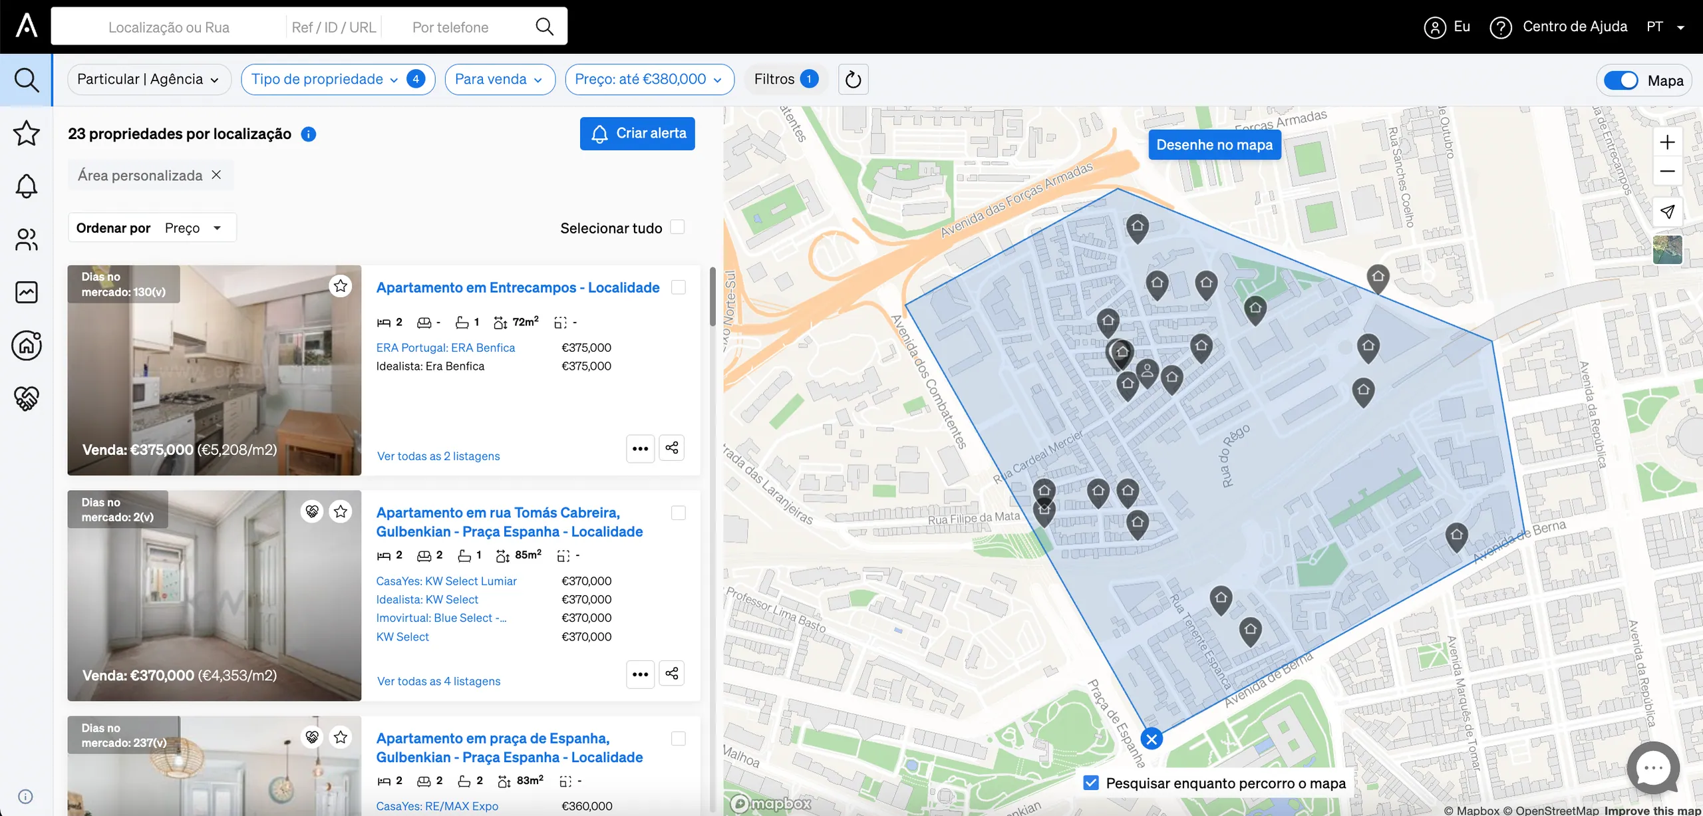Open the Ordenar por Preço dropdown
This screenshot has height=816, width=1703.
pos(152,227)
